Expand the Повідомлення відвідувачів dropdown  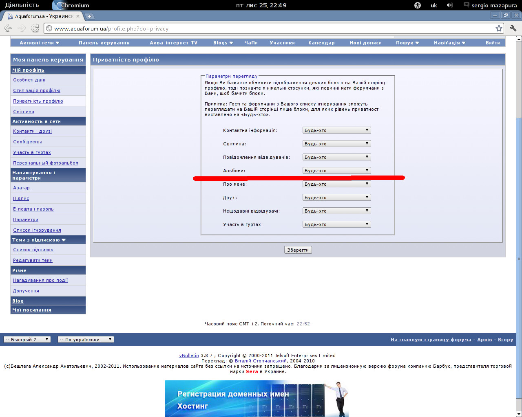pos(336,157)
